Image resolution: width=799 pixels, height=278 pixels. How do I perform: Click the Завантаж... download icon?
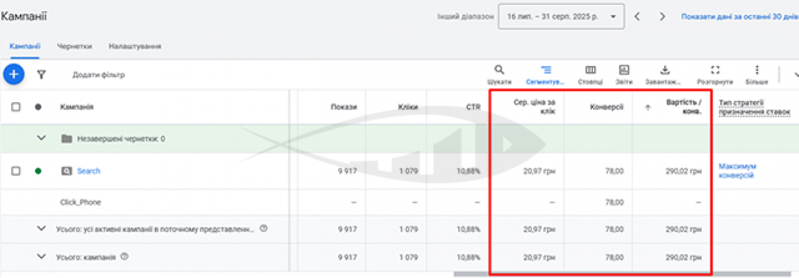coord(664,70)
